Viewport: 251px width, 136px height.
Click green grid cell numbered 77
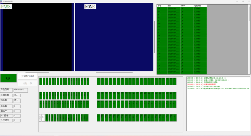pos(41,96)
